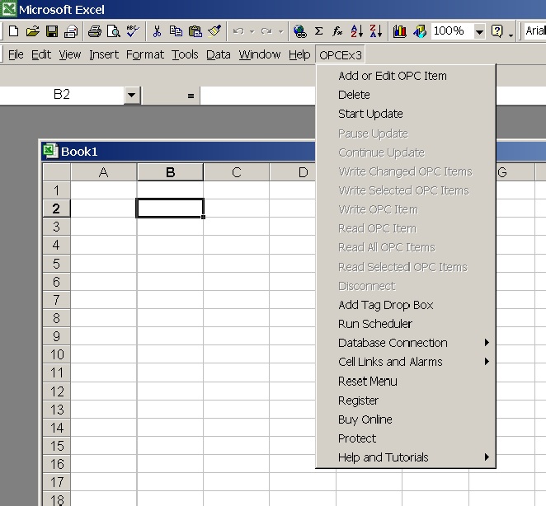
Task: Expand the toolbar More Buttons arrow
Action: tap(511, 35)
